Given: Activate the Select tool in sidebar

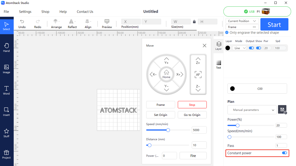Looking at the screenshot, I should pos(6,27).
